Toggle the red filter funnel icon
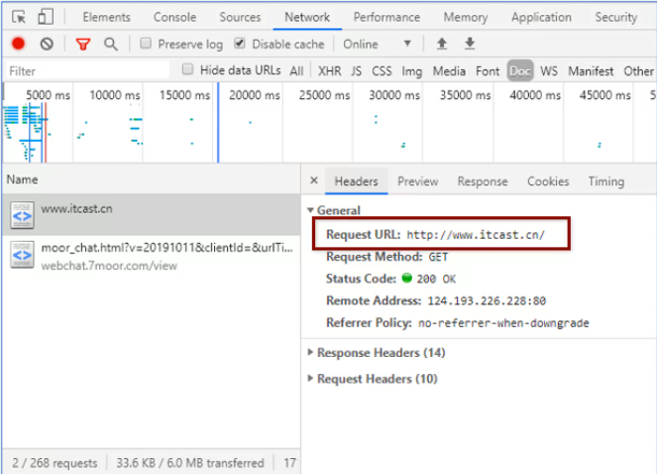This screenshot has width=657, height=474. tap(83, 44)
